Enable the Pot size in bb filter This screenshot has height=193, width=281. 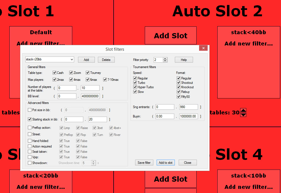click(30, 109)
